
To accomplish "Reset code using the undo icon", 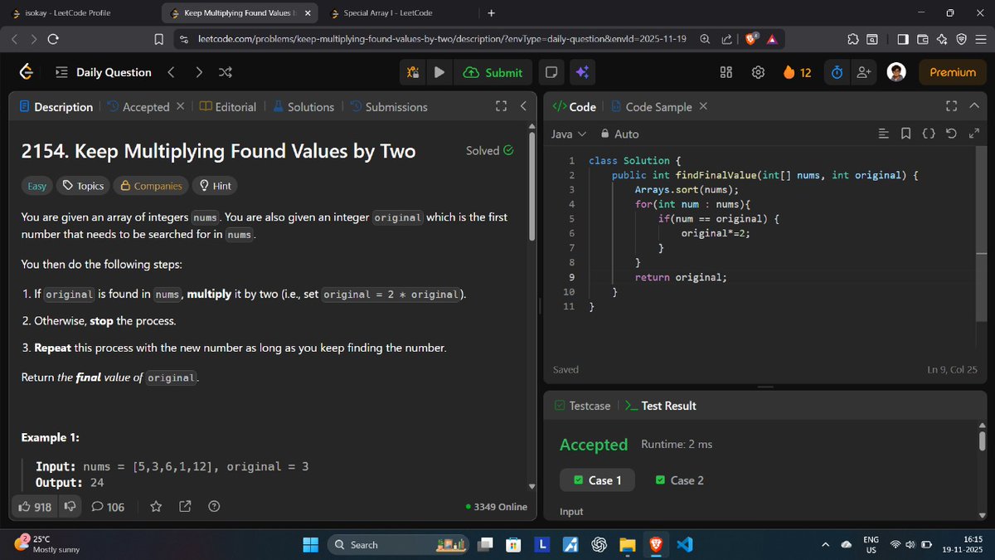I will (x=950, y=133).
